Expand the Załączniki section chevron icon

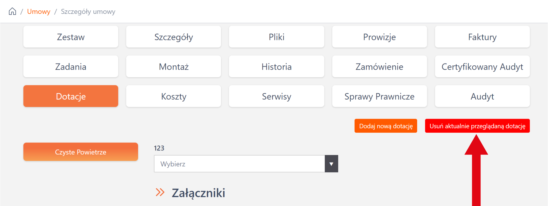point(160,192)
